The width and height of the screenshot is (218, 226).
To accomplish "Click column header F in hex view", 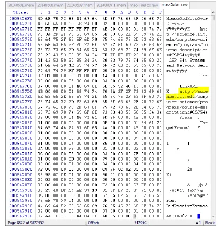I will click(160, 12).
